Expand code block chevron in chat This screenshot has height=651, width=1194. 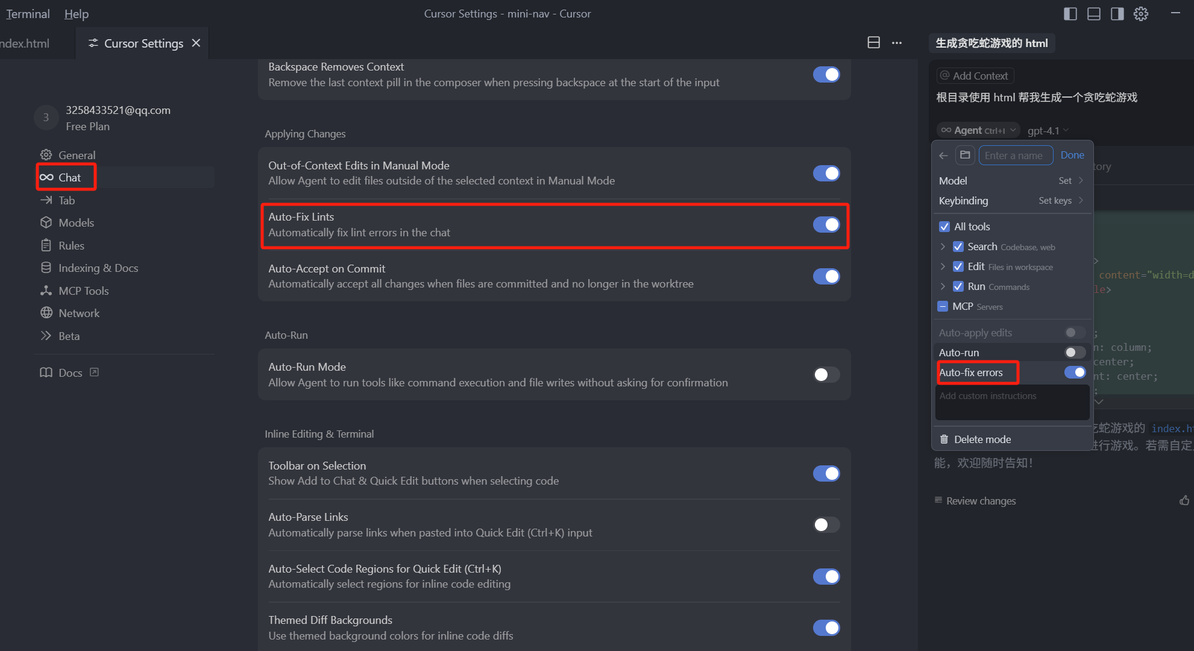[x=1099, y=401]
